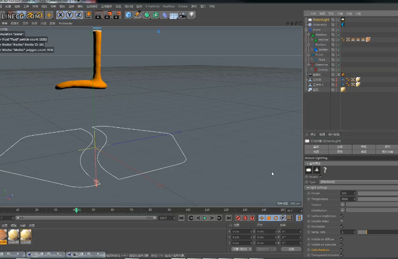The width and height of the screenshot is (398, 259).
Task: Toggle the X axis lock icon
Action: coord(60,15)
